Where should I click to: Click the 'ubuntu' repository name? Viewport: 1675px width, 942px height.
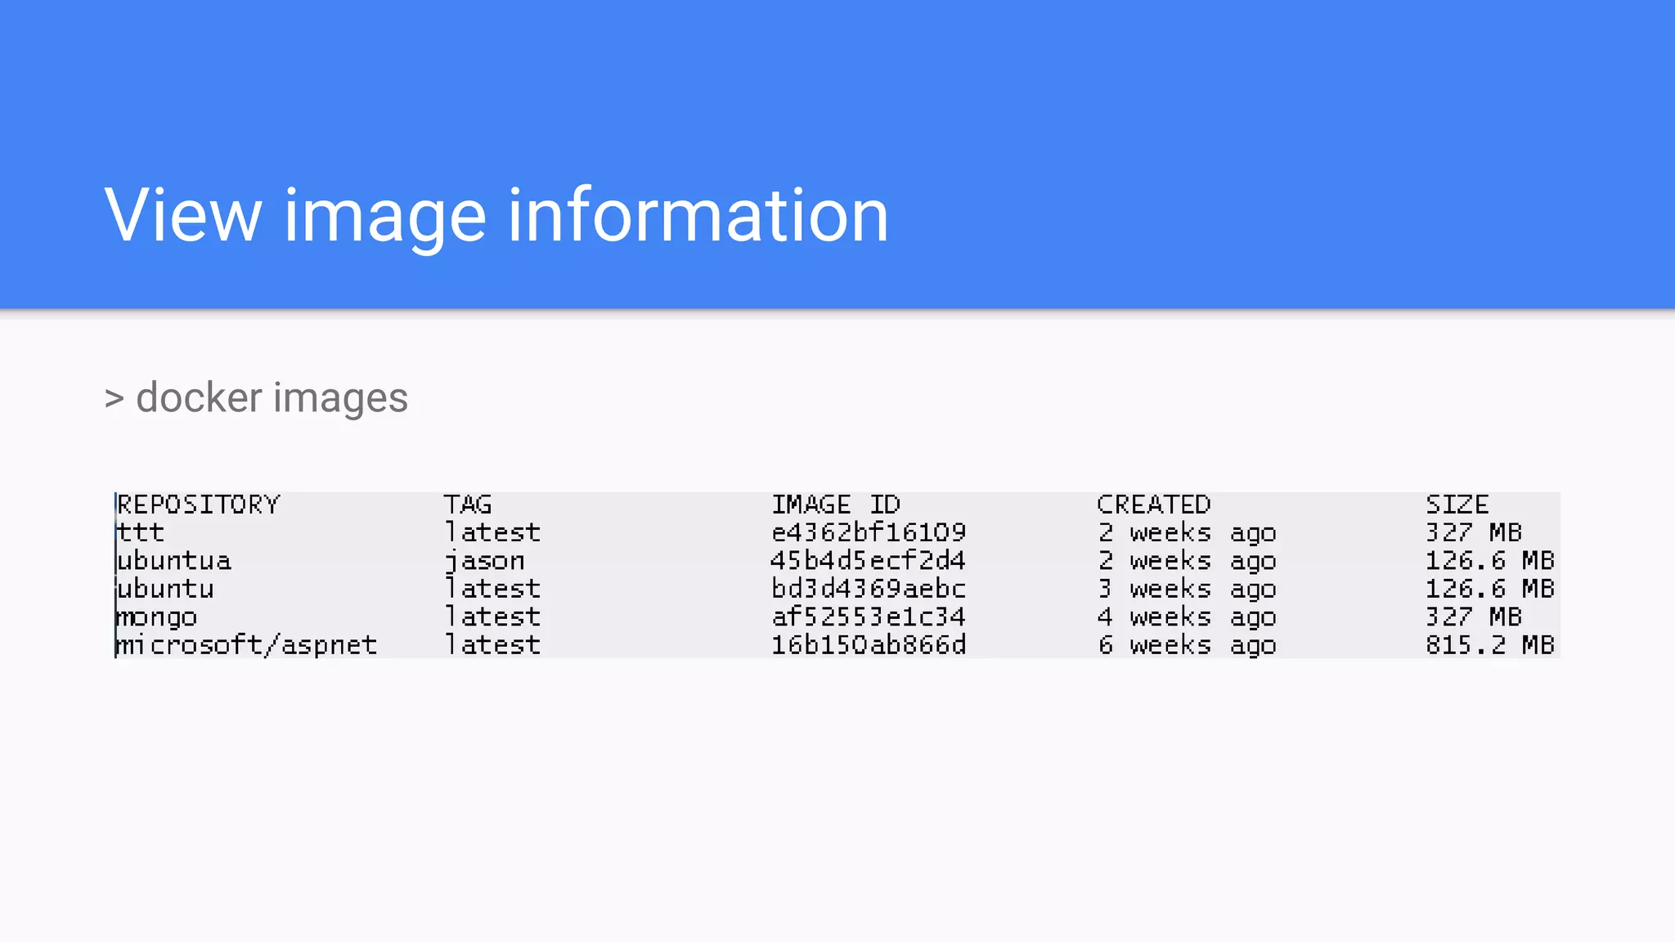pyautogui.click(x=165, y=589)
